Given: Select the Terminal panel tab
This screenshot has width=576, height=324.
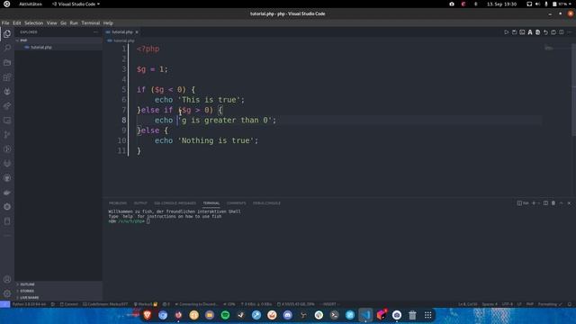Looking at the screenshot, I should pyautogui.click(x=211, y=203).
